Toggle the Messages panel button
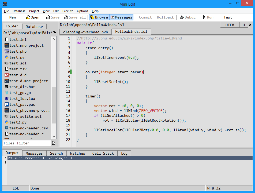The image size is (255, 193). [x=121, y=17]
